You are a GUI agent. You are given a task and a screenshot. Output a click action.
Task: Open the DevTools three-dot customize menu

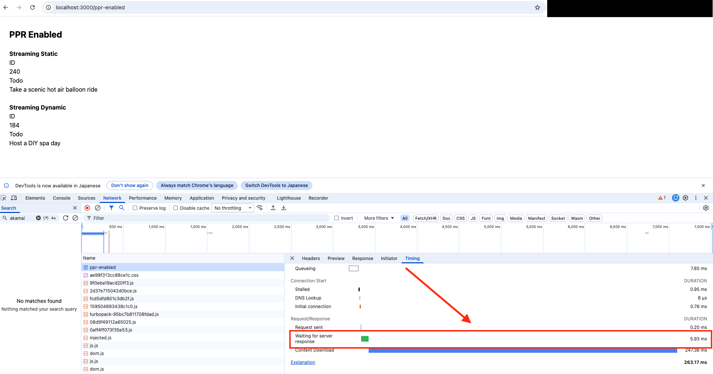tap(695, 198)
